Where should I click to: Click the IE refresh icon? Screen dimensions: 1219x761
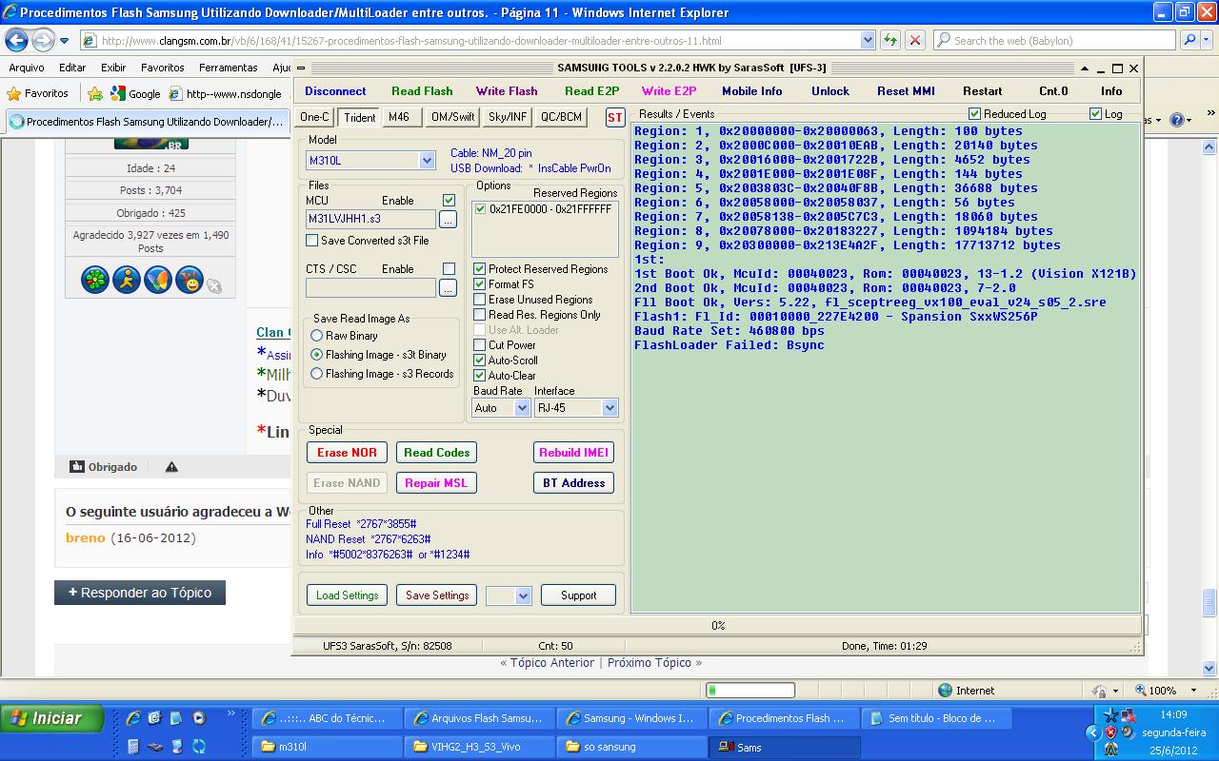tap(889, 40)
